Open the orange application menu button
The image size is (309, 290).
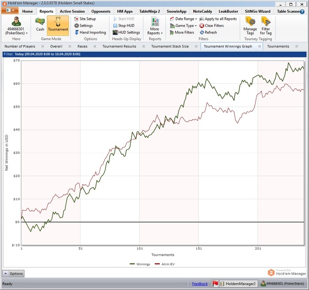pyautogui.click(x=10, y=11)
